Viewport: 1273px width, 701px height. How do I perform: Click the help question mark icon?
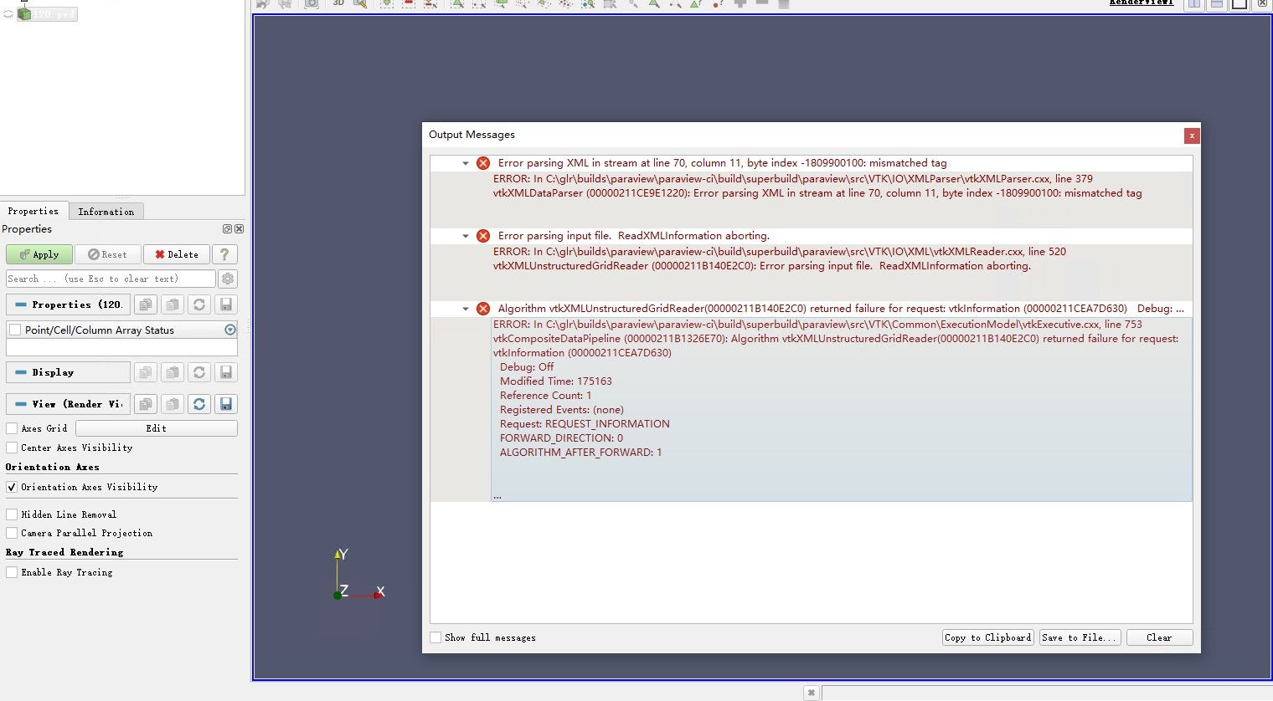coord(224,254)
